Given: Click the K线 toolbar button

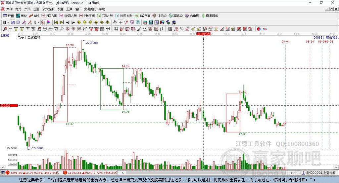Looking at the screenshot, I should click(34, 16).
